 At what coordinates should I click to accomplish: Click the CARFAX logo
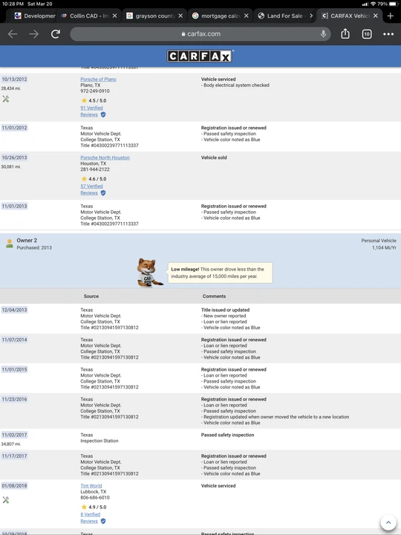click(200, 56)
